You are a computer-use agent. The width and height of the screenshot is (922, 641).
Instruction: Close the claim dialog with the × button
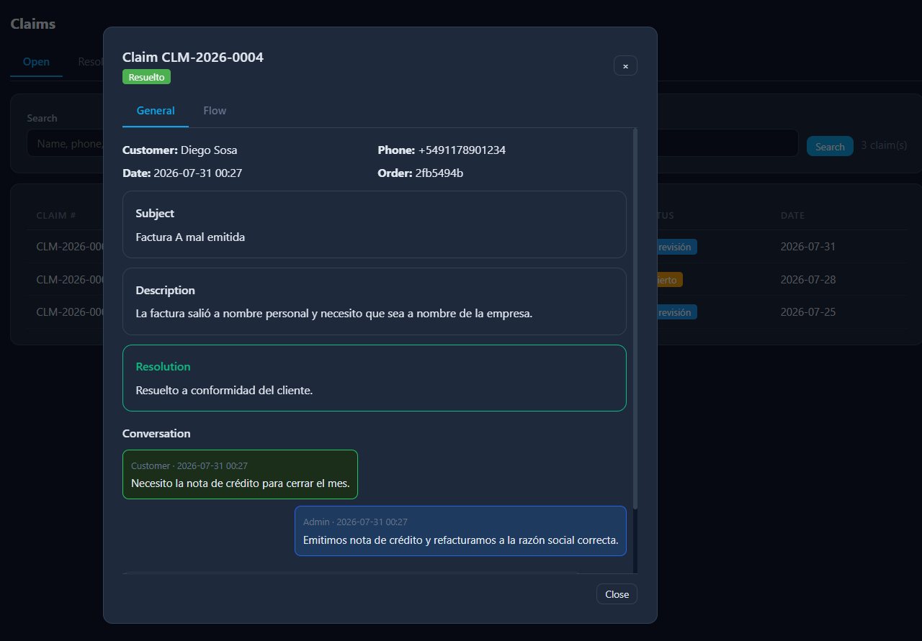[x=625, y=65]
